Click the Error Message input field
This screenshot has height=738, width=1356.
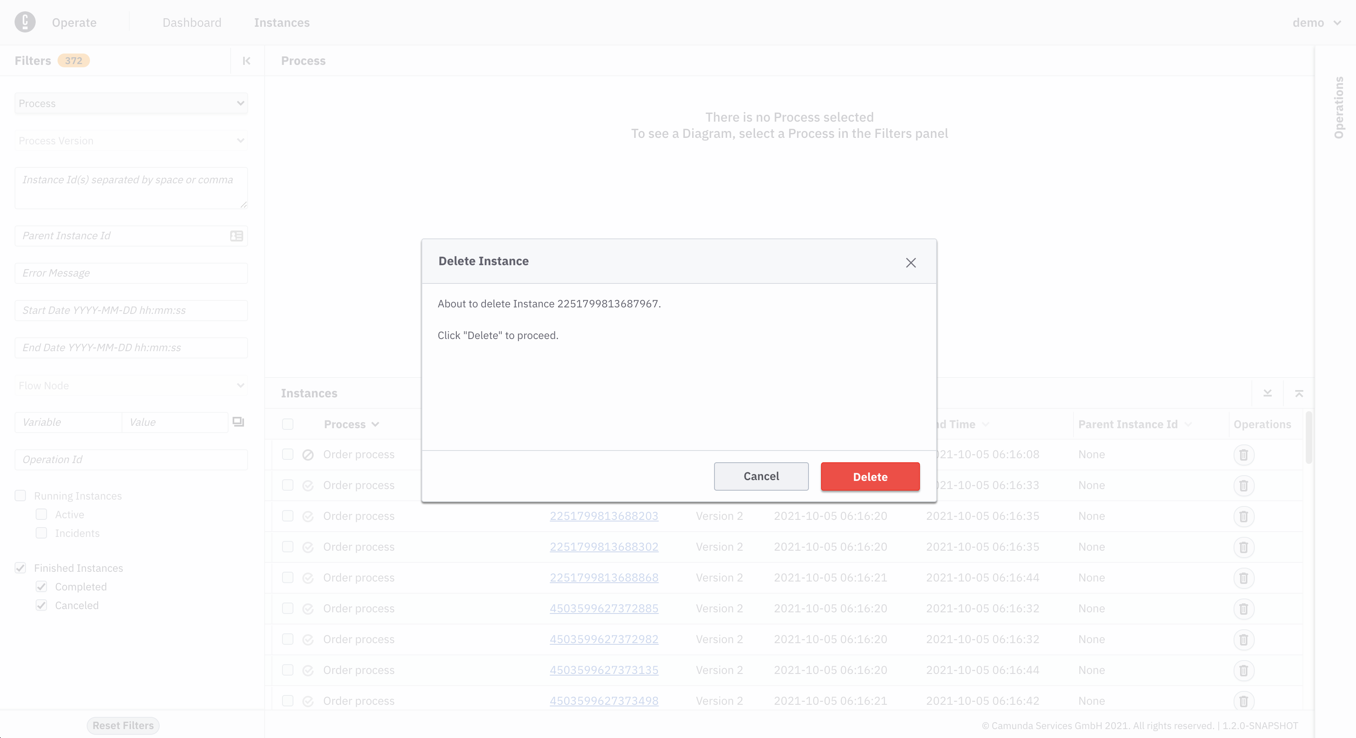131,273
